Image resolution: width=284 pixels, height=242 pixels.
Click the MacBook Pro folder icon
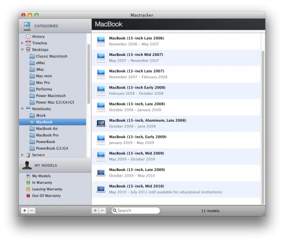32,135
